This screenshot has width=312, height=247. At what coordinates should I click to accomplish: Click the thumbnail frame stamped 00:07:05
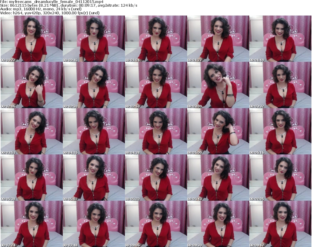[x=280, y=178]
